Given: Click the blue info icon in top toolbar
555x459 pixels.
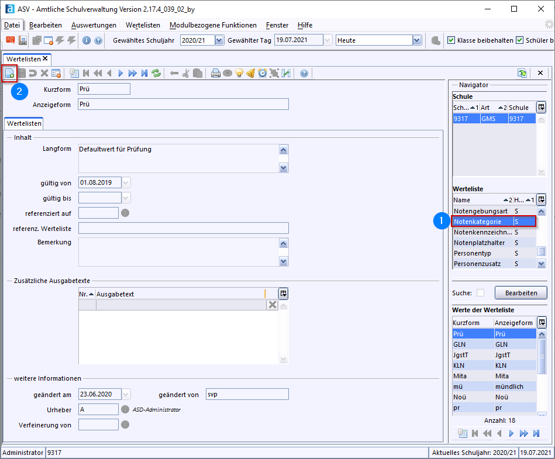Looking at the screenshot, I should click(x=87, y=40).
